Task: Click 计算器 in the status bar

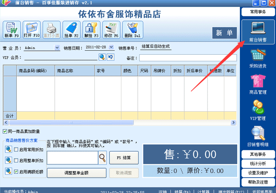Action: pos(204,191)
